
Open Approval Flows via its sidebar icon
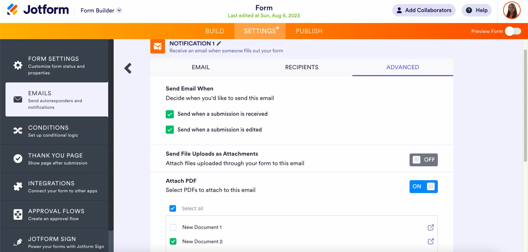pyautogui.click(x=17, y=214)
